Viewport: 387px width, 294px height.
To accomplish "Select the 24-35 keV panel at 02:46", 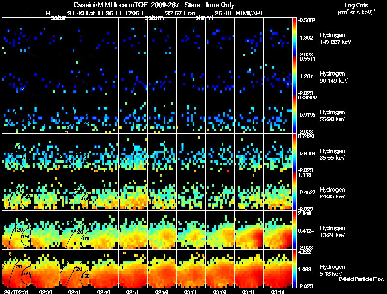I will 104,192.
